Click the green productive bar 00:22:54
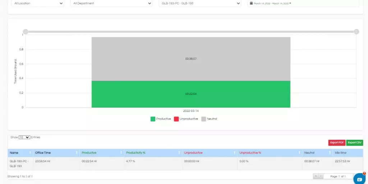Screen dimensions: 368x184 pos(191,94)
